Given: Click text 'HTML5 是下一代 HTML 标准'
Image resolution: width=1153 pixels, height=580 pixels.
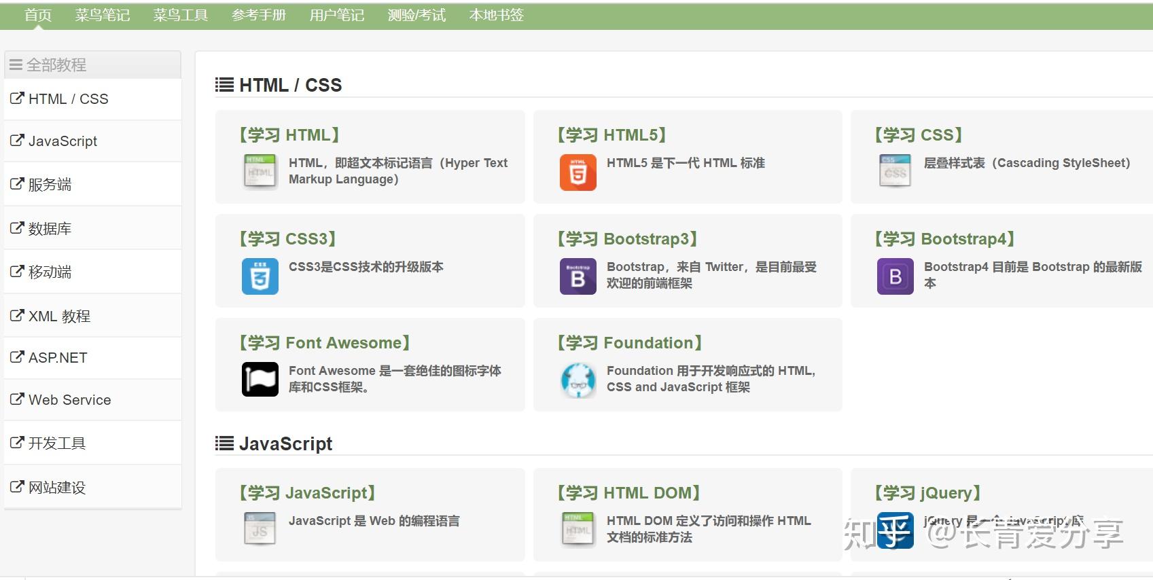Looking at the screenshot, I should pyautogui.click(x=686, y=163).
